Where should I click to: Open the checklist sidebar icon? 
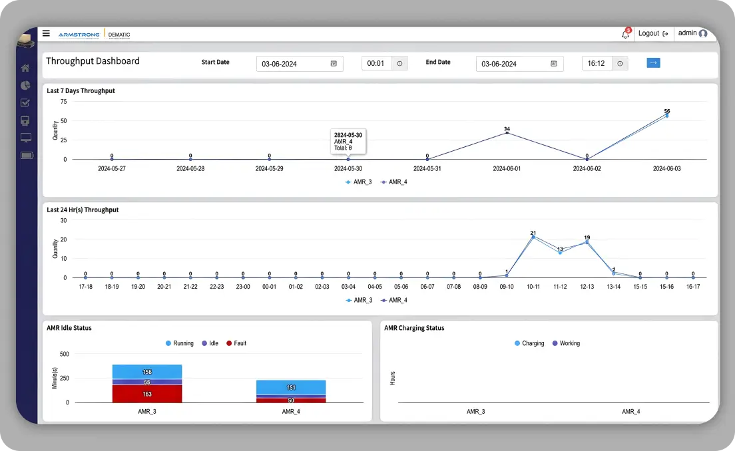[x=25, y=102]
